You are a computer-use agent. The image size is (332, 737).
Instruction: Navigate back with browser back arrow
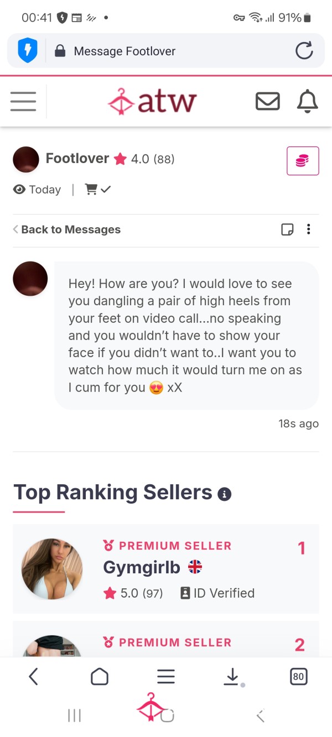click(x=33, y=676)
